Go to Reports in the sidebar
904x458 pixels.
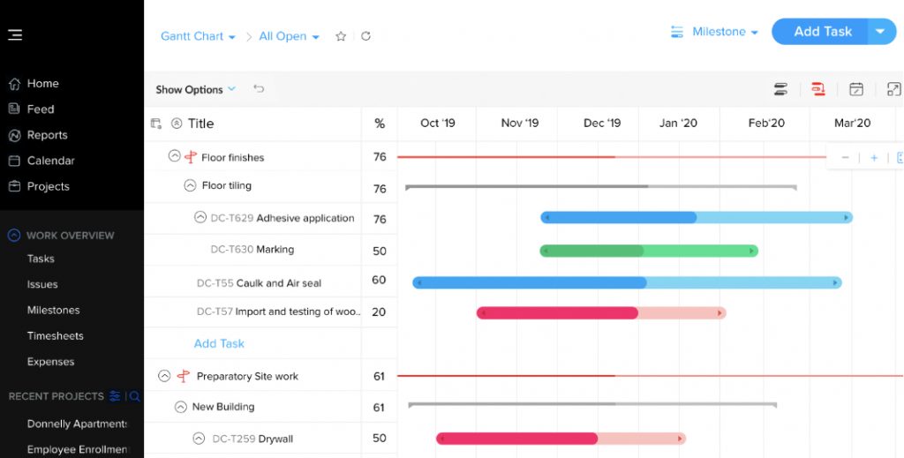[47, 135]
